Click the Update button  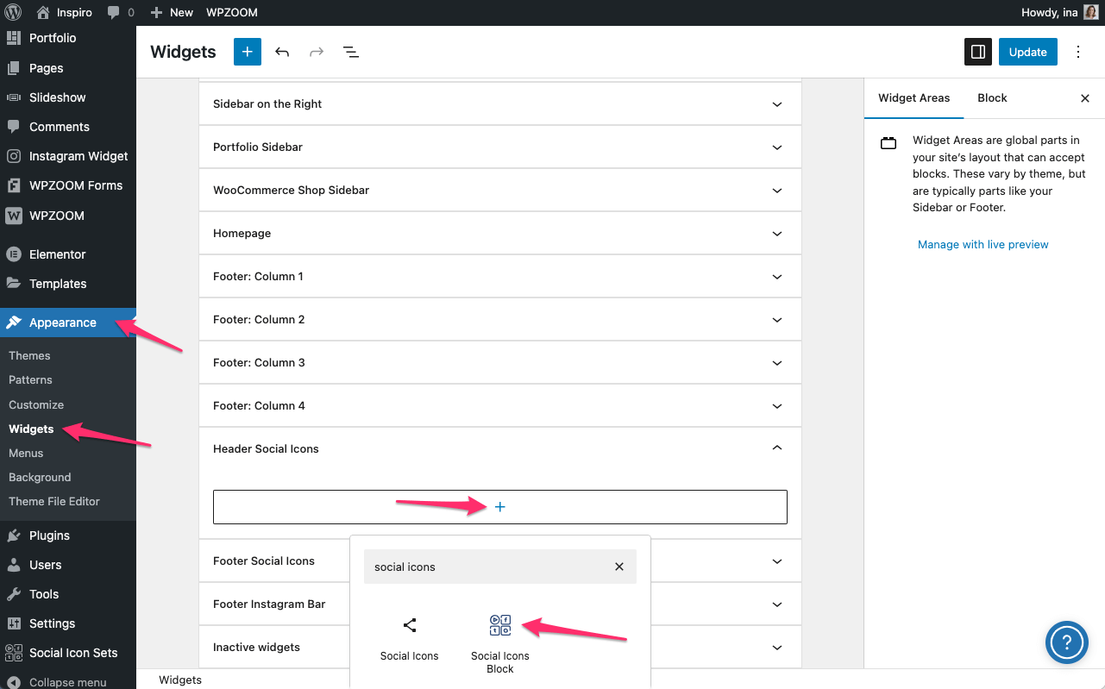coord(1028,52)
